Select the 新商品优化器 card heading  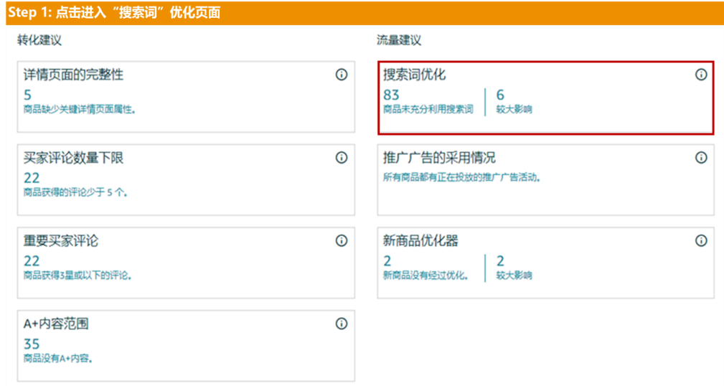tap(420, 240)
